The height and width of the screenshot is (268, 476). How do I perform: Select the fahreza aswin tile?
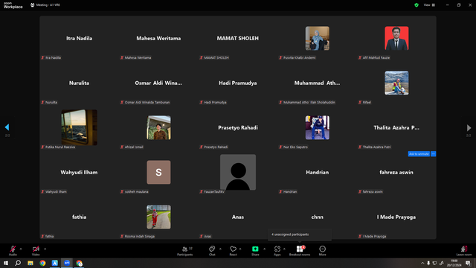point(396,172)
